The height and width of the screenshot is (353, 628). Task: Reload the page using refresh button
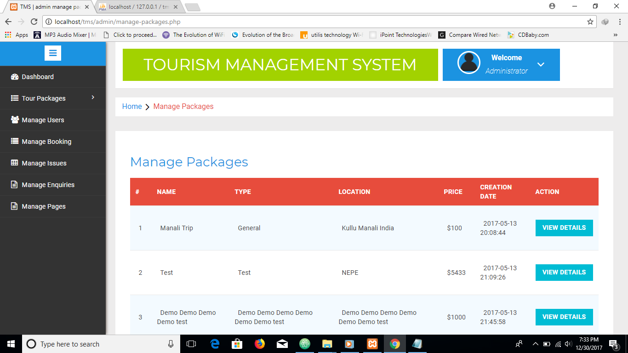click(34, 22)
